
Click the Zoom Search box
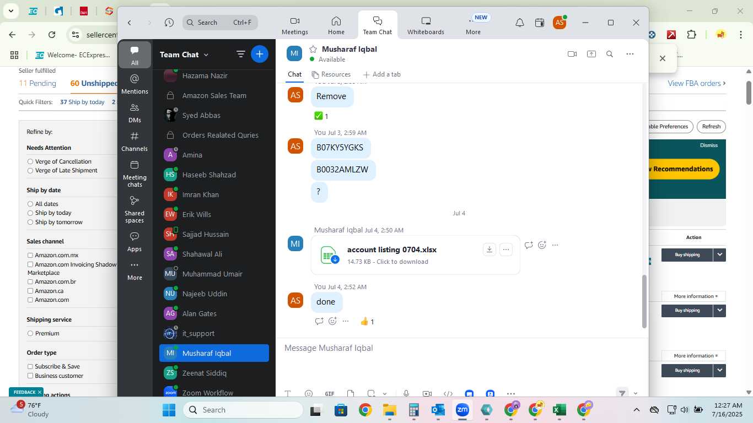[x=220, y=23]
